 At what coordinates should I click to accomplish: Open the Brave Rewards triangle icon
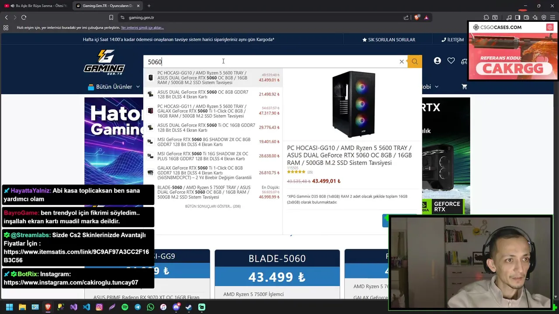(x=426, y=17)
